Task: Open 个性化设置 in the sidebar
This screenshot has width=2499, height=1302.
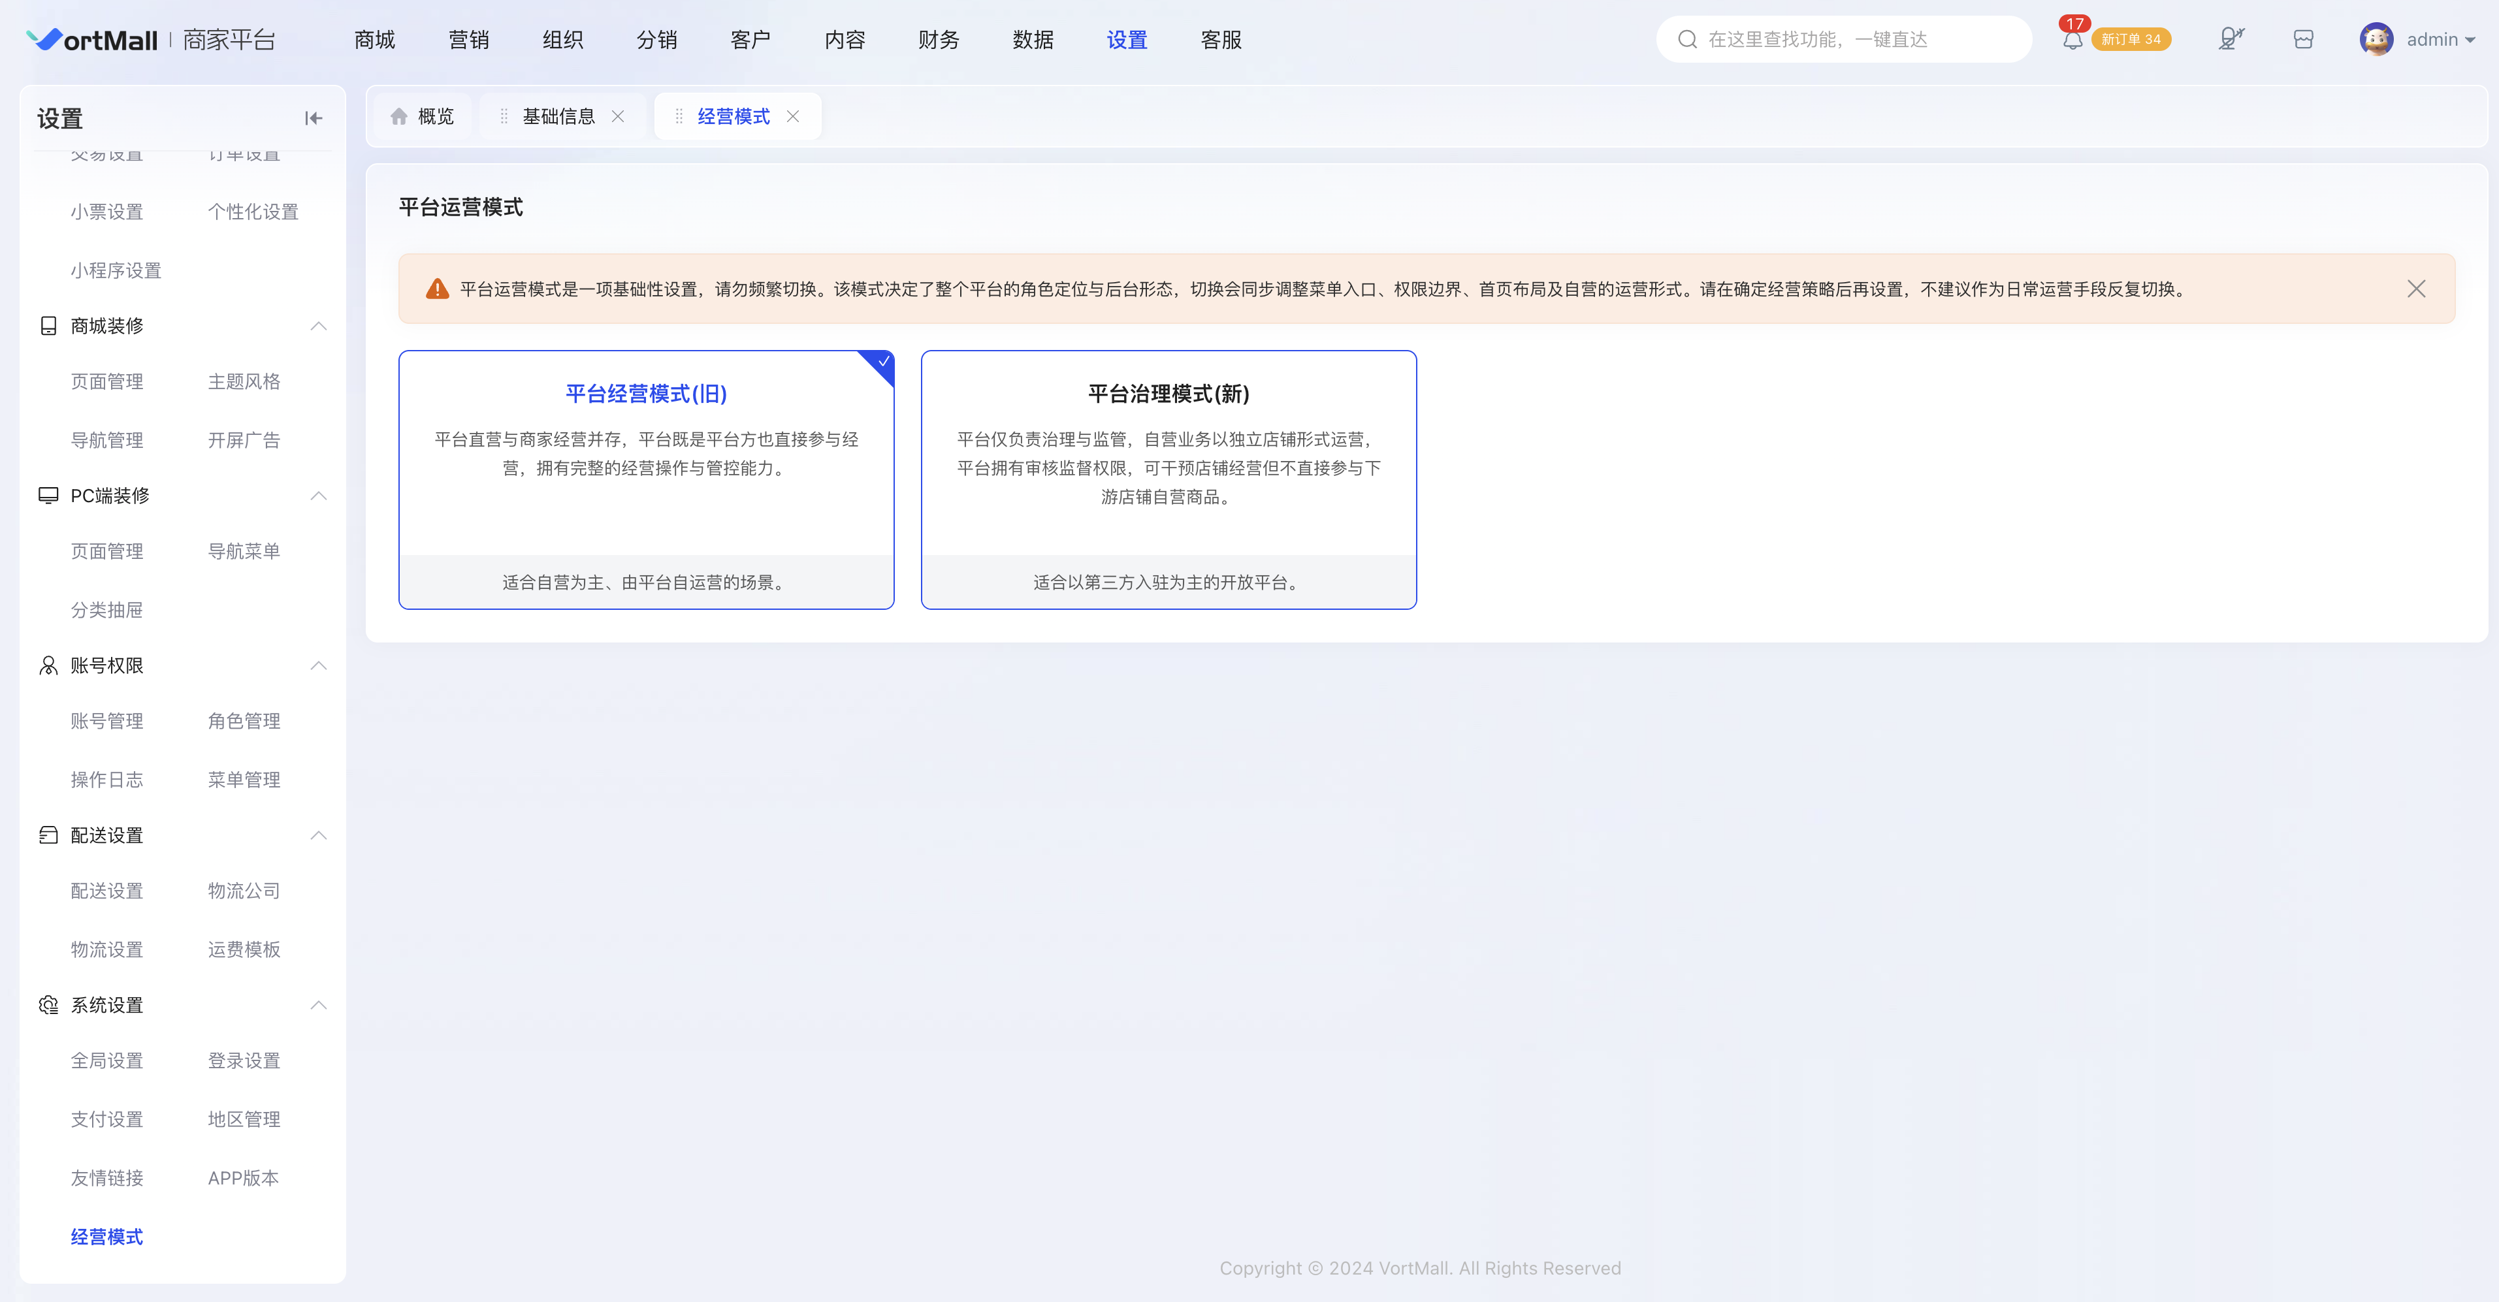Action: pyautogui.click(x=253, y=212)
